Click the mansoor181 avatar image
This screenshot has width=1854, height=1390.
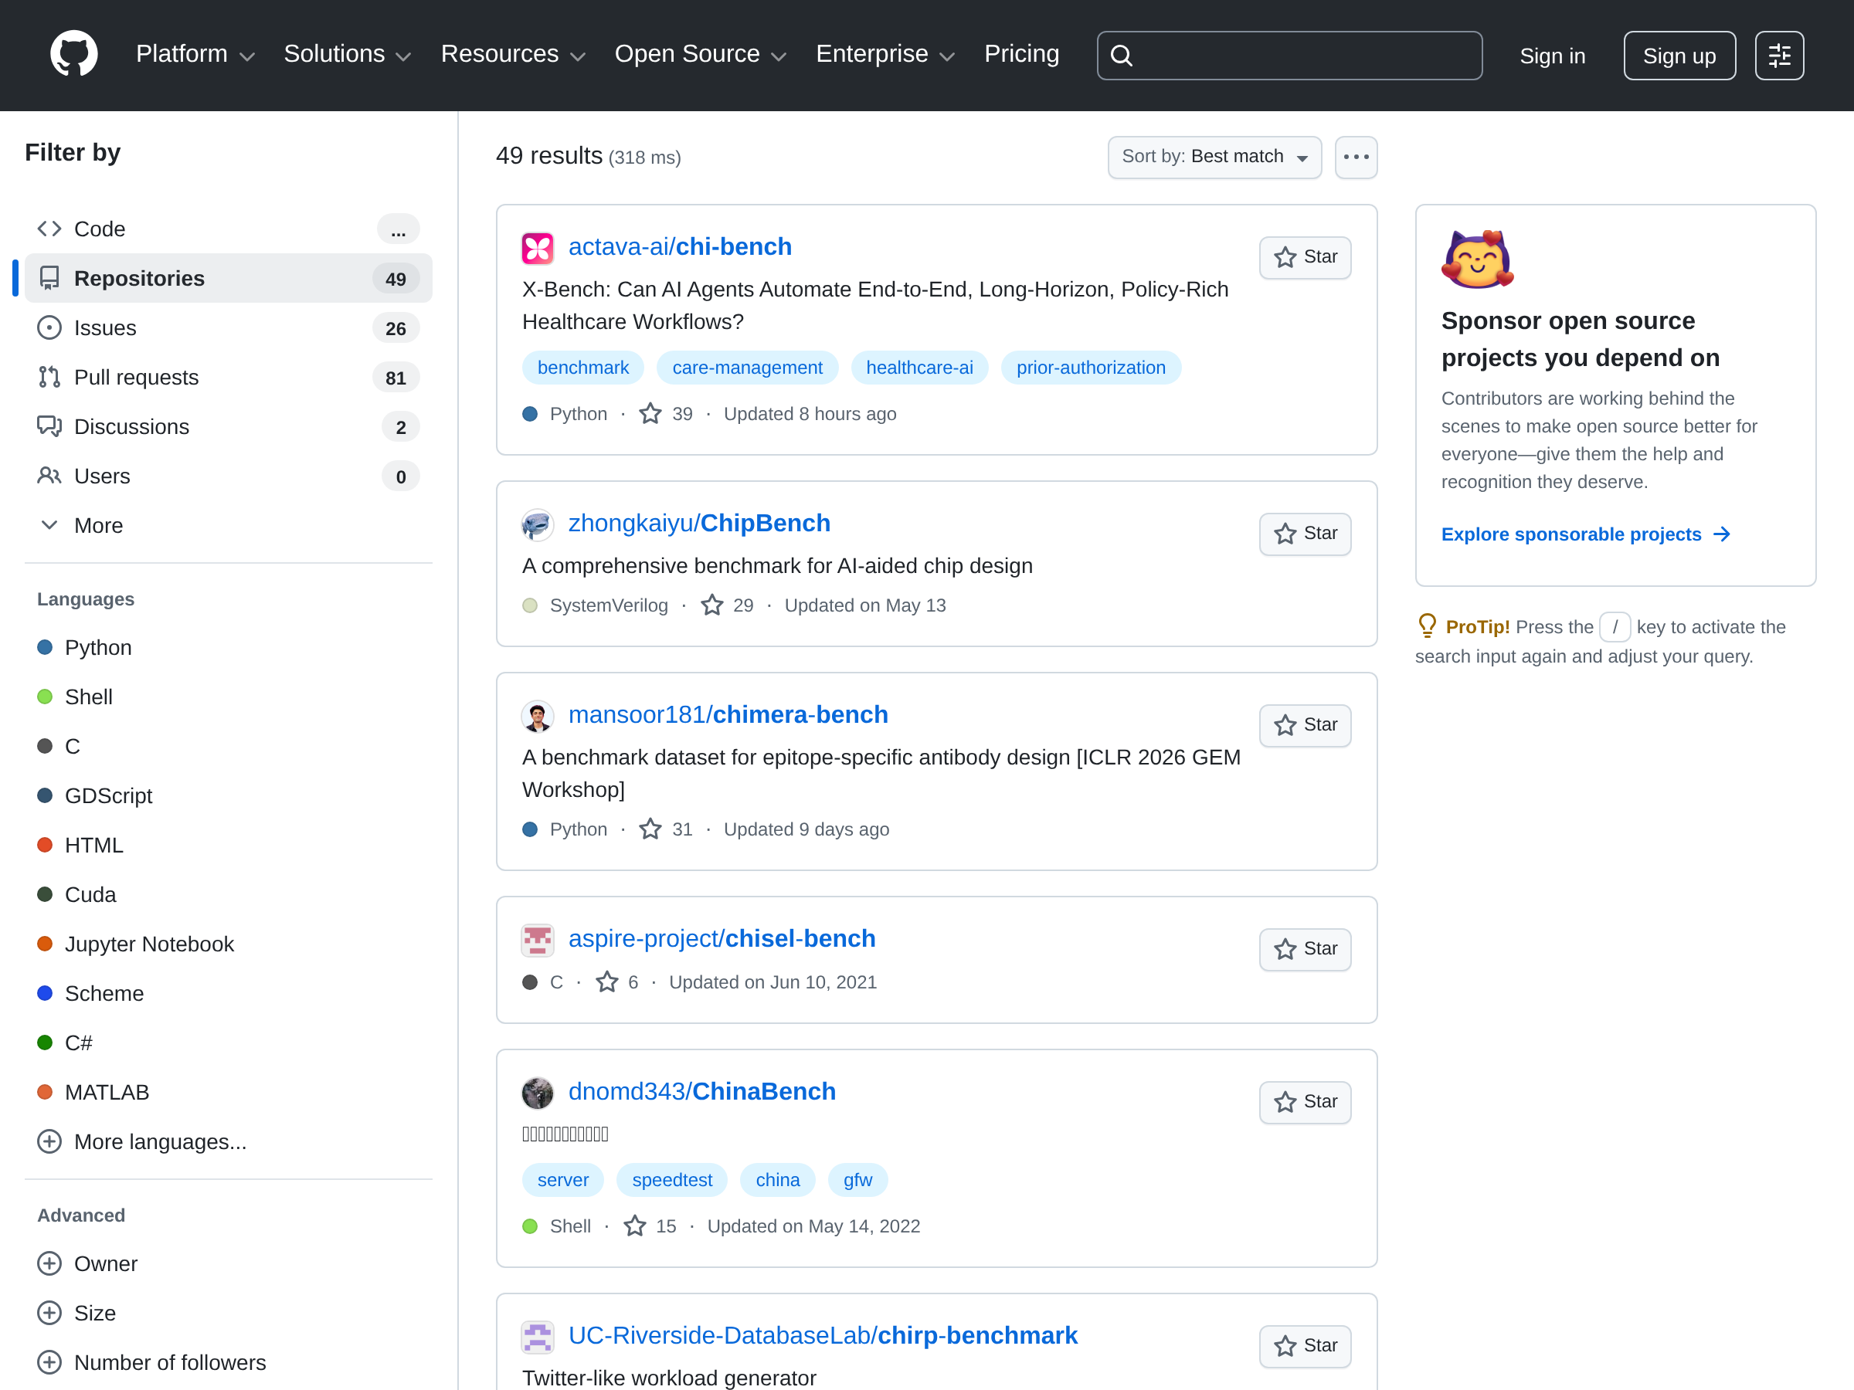(x=537, y=717)
